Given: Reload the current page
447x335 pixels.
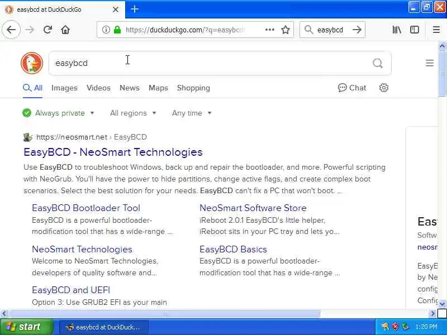Looking at the screenshot, I should [47, 30].
